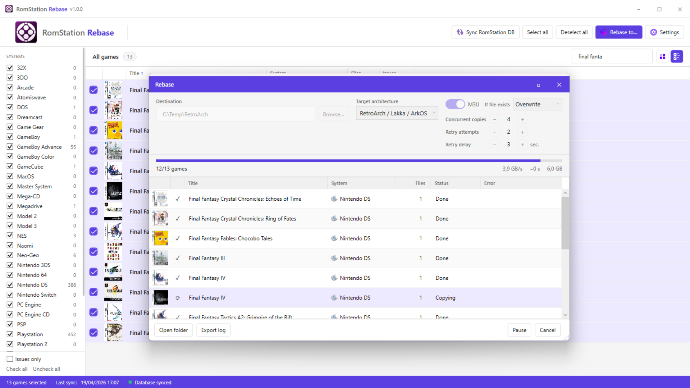This screenshot has width=690, height=388.
Task: Uncheck the Nintendo DS system checkbox
Action: (x=10, y=285)
